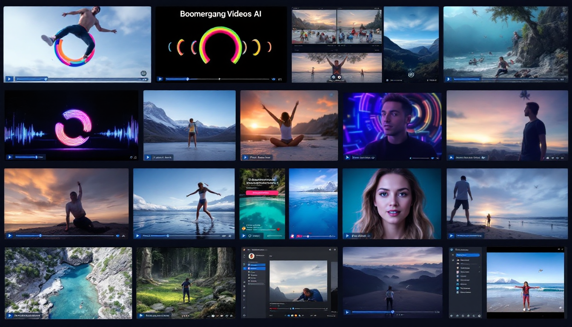Click the round profile avatar in editor panel
Viewport: 572px width, 327px height.
click(252, 256)
